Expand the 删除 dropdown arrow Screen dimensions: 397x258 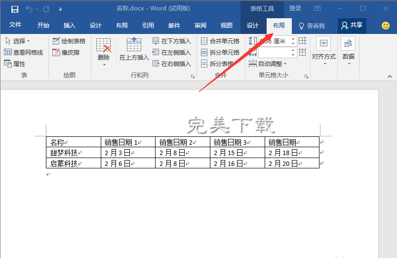tap(104, 65)
